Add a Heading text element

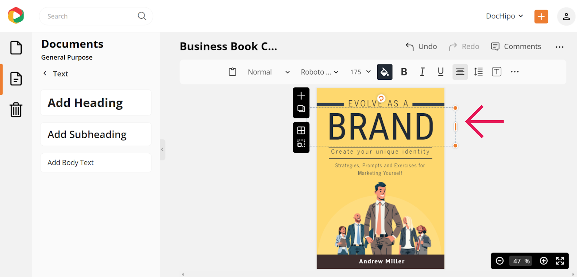[96, 103]
